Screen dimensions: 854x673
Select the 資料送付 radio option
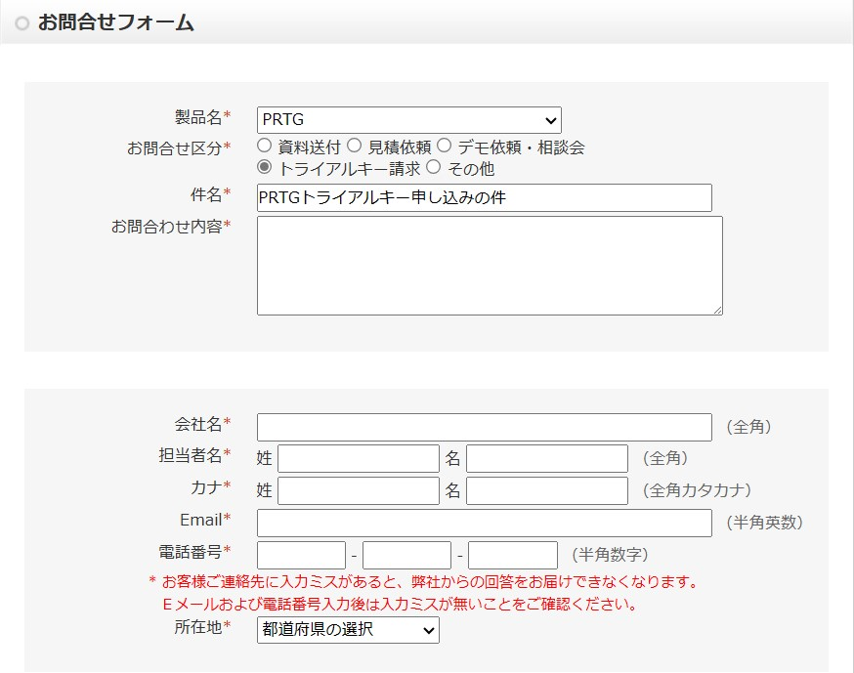coord(264,146)
